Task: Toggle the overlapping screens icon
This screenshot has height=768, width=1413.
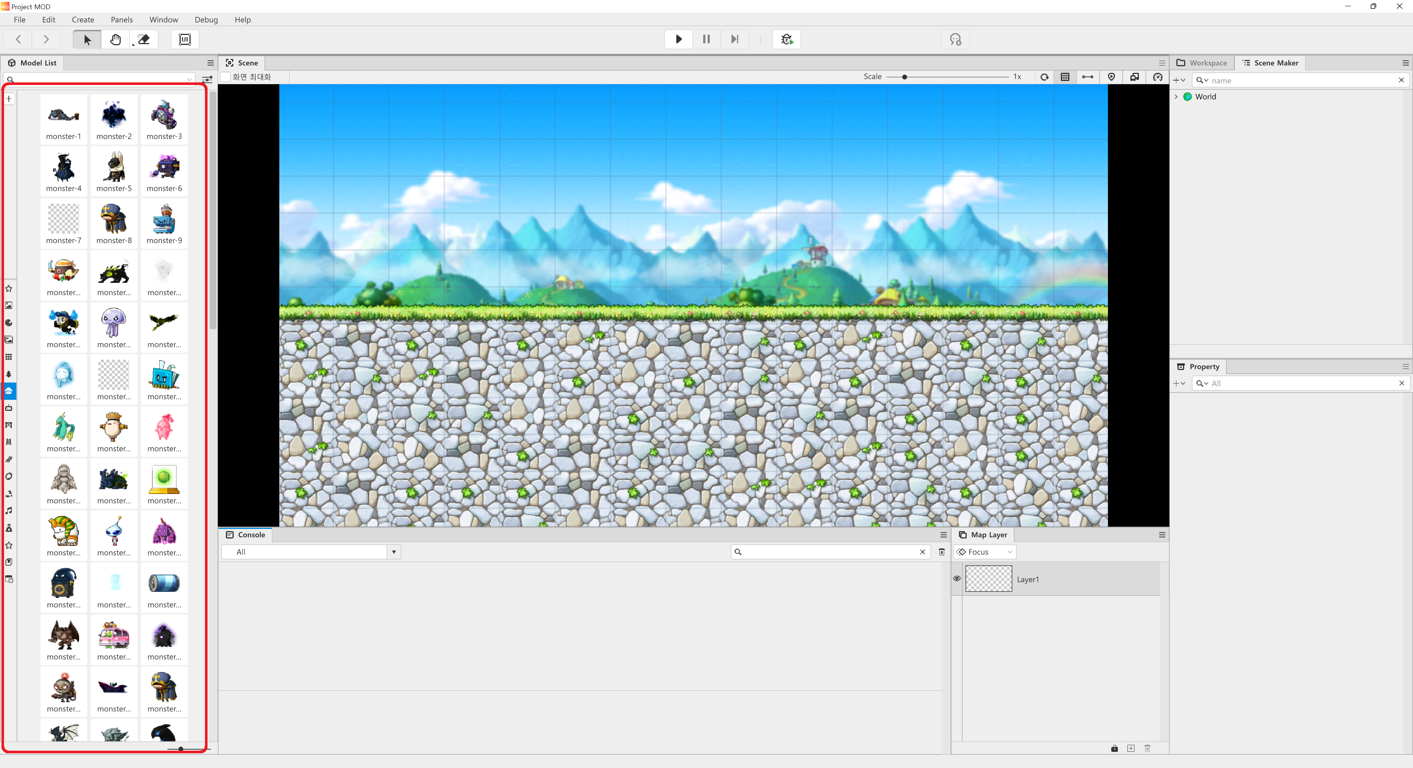Action: 1134,77
